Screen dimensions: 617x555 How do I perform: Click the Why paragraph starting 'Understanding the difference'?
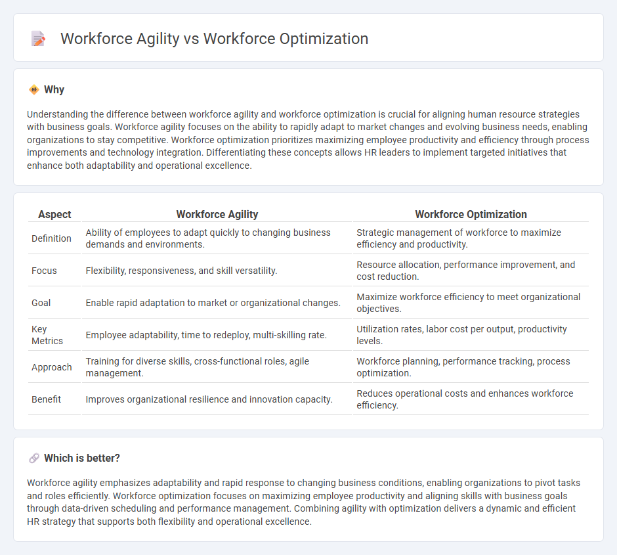click(x=308, y=140)
